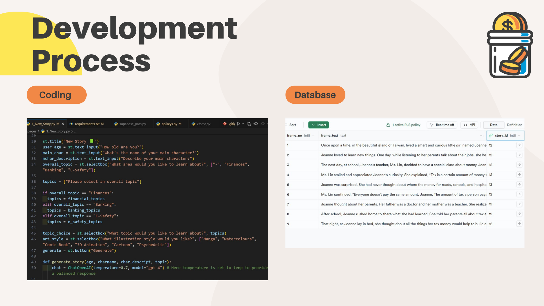Click the compare changes icon in the editor toolbar
544x306 pixels.
pyautogui.click(x=249, y=124)
